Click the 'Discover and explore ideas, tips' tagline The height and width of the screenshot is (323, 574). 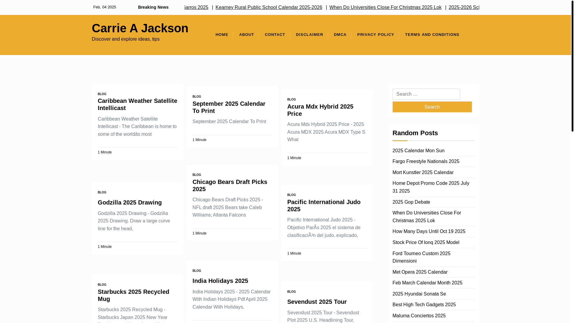coord(126,39)
